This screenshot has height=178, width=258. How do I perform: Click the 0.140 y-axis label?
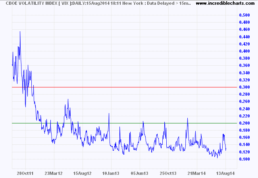pyautogui.click(x=245, y=144)
